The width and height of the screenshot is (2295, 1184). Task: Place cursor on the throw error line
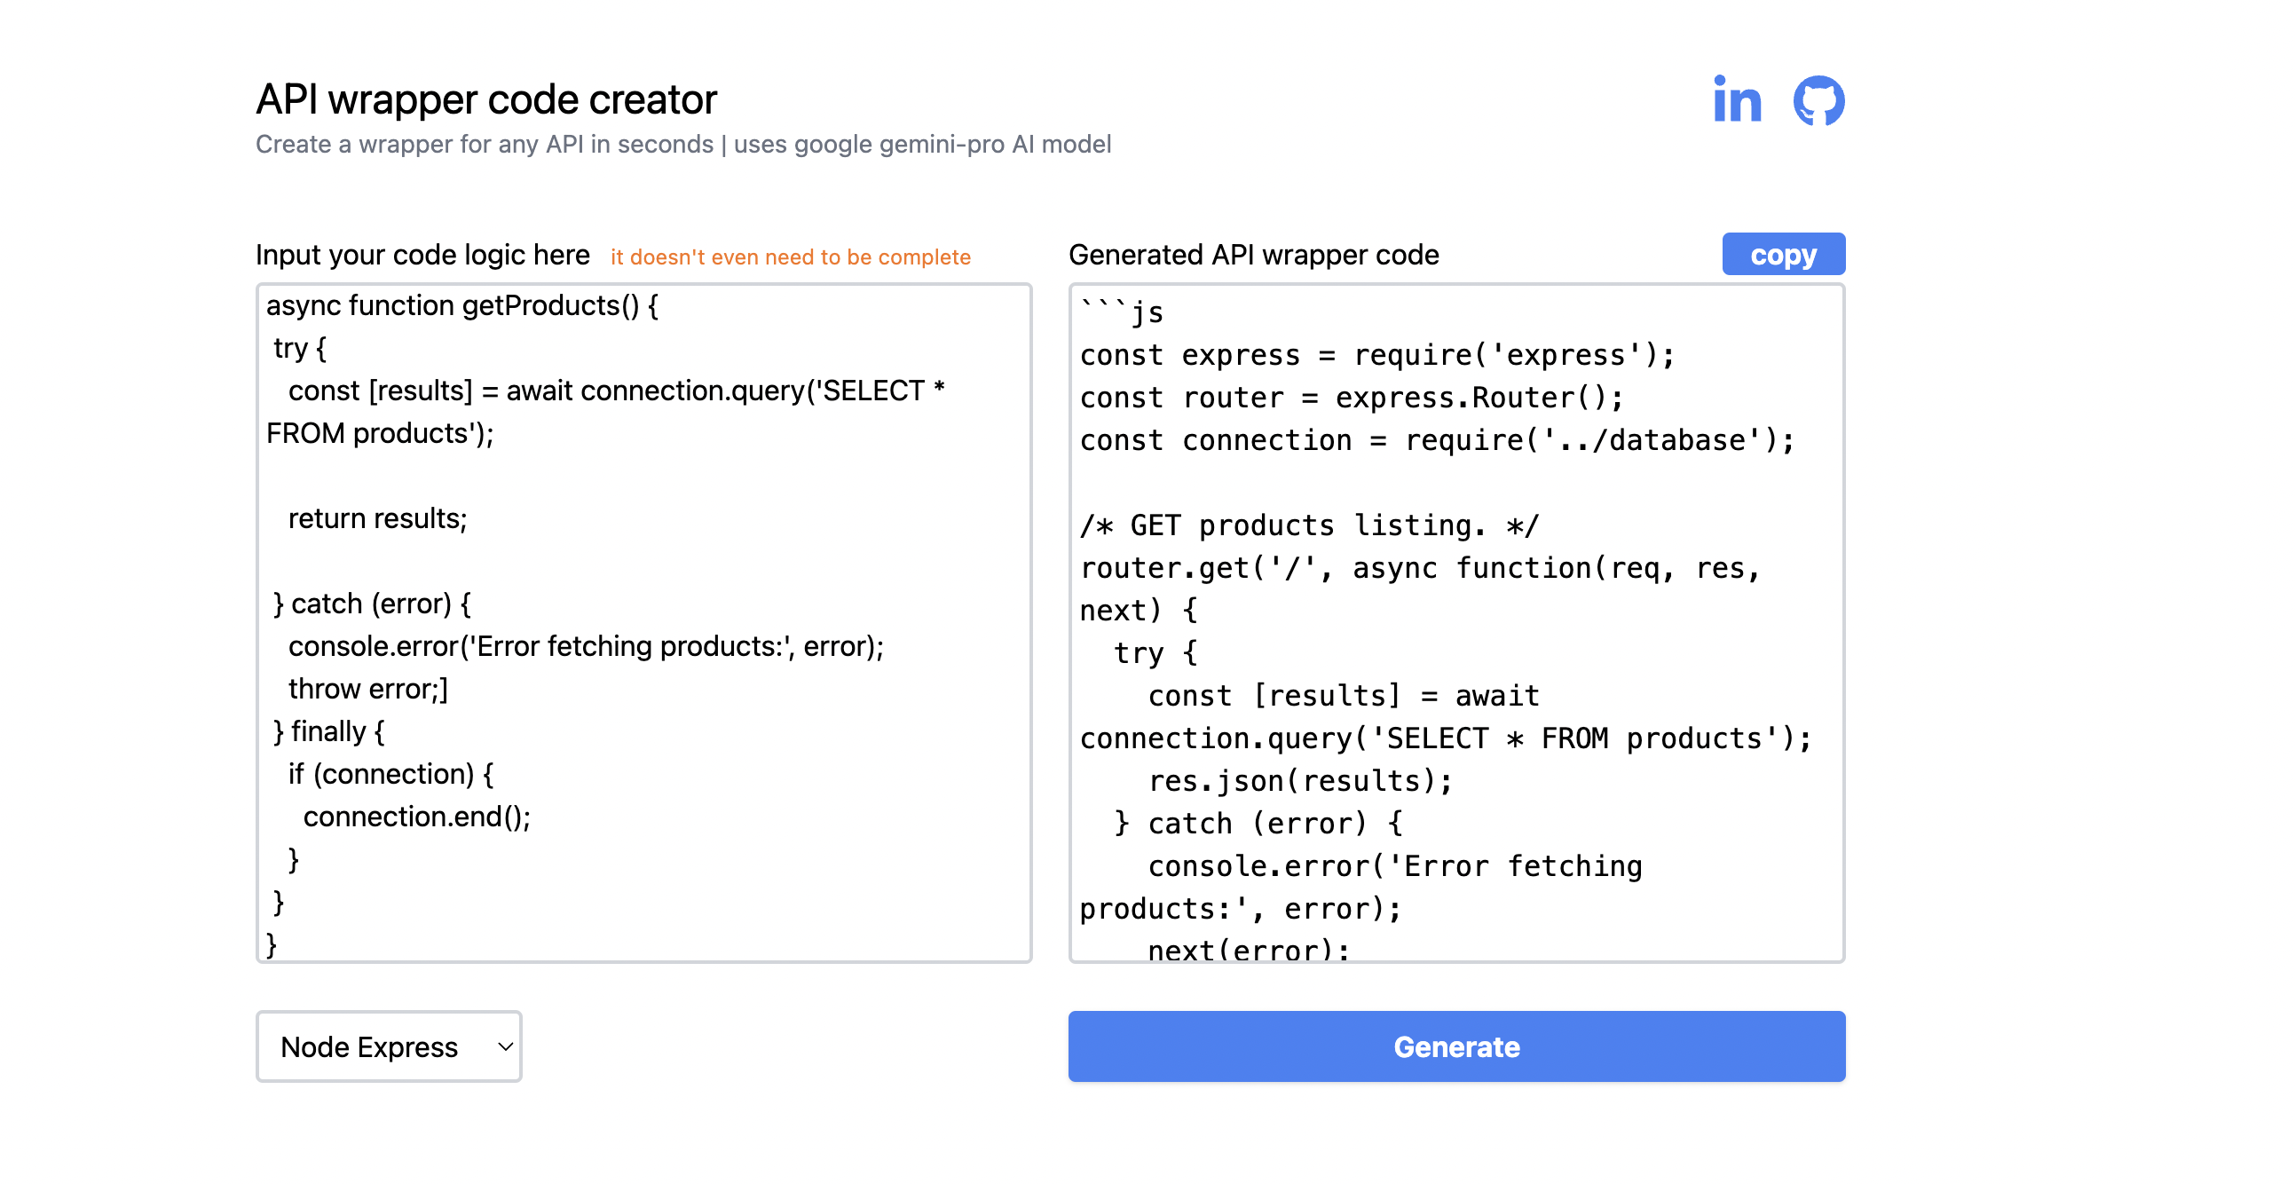click(x=367, y=689)
